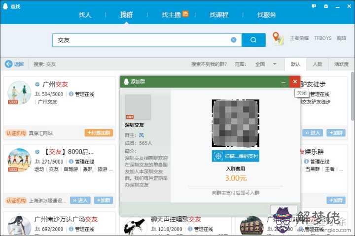355x236 pixels.
Task: Click the 真缘汇网站 certified organization
Action: coord(41,133)
